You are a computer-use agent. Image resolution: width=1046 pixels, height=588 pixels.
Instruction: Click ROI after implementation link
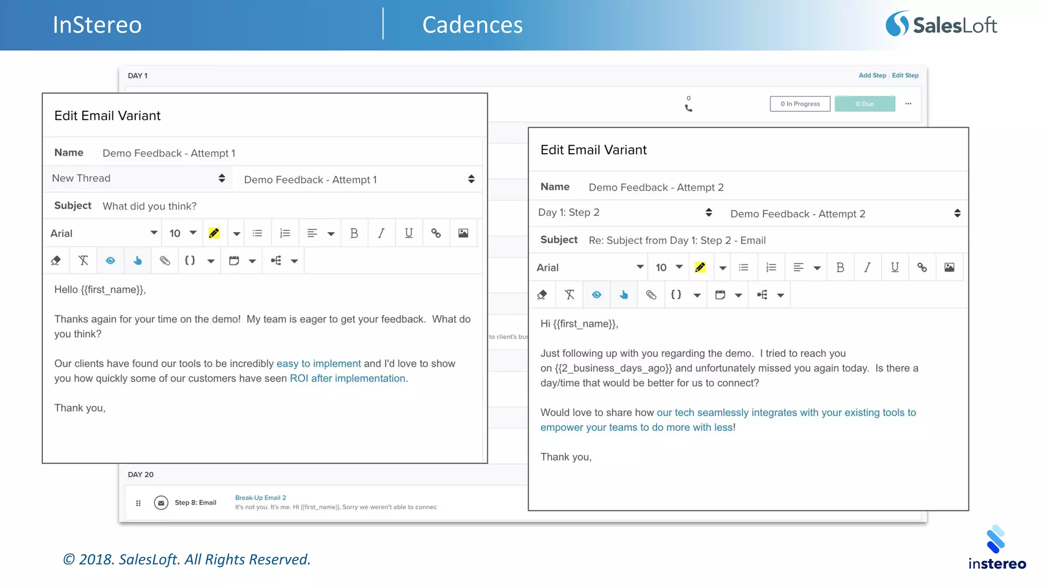(x=348, y=378)
